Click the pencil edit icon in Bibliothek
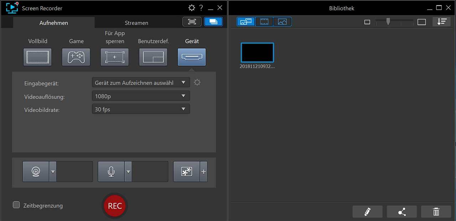The image size is (456, 221). coord(367,212)
